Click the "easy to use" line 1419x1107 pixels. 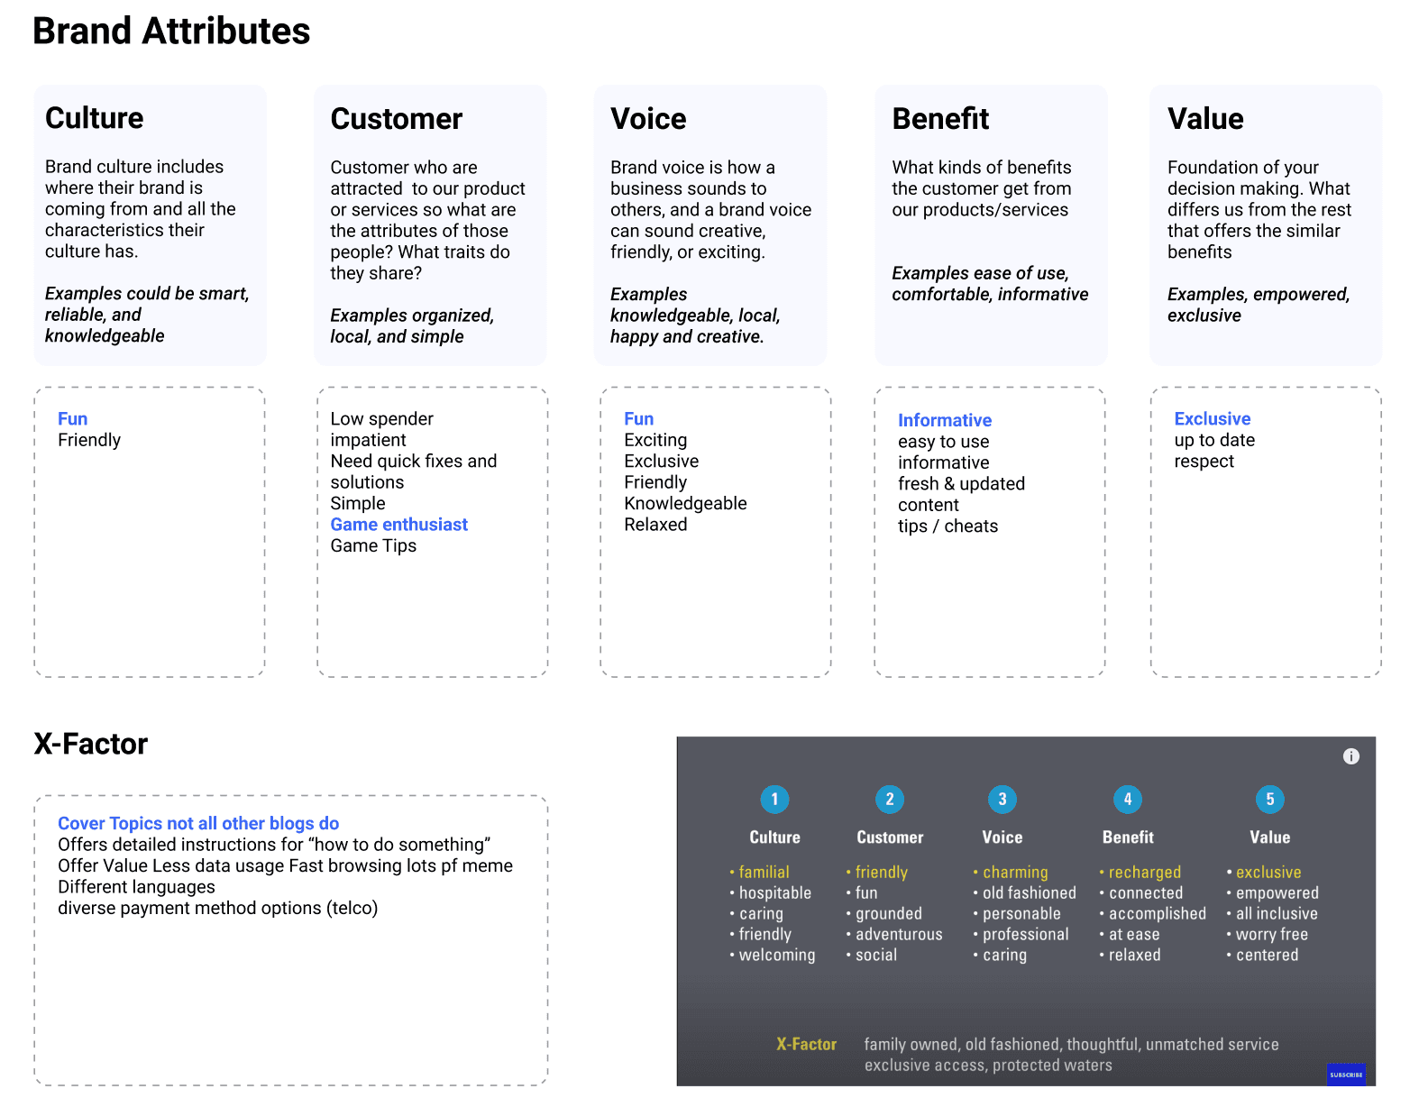pyautogui.click(x=944, y=442)
